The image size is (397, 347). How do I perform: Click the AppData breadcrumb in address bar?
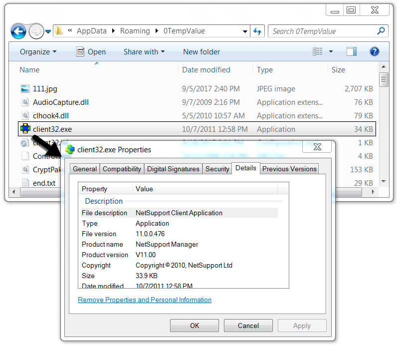92,31
